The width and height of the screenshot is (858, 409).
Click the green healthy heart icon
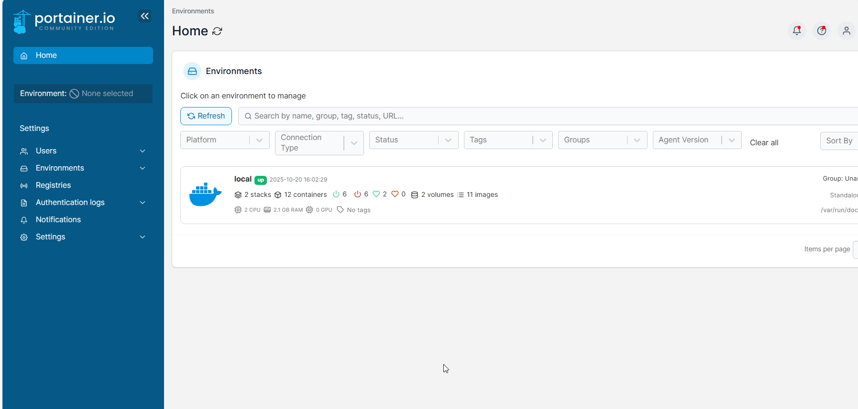pyautogui.click(x=376, y=194)
